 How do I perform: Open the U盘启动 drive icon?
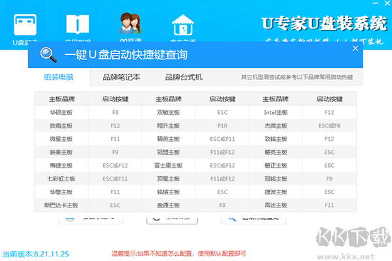(25, 25)
